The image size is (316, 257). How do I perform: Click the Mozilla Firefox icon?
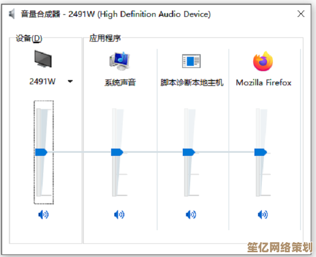point(263,61)
